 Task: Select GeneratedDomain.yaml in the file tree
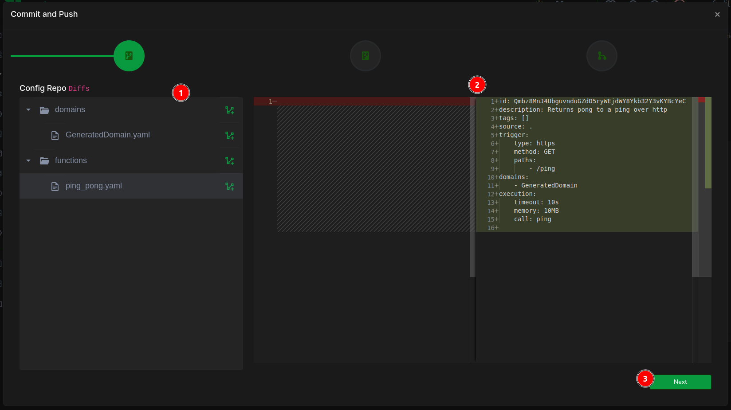[x=107, y=135]
